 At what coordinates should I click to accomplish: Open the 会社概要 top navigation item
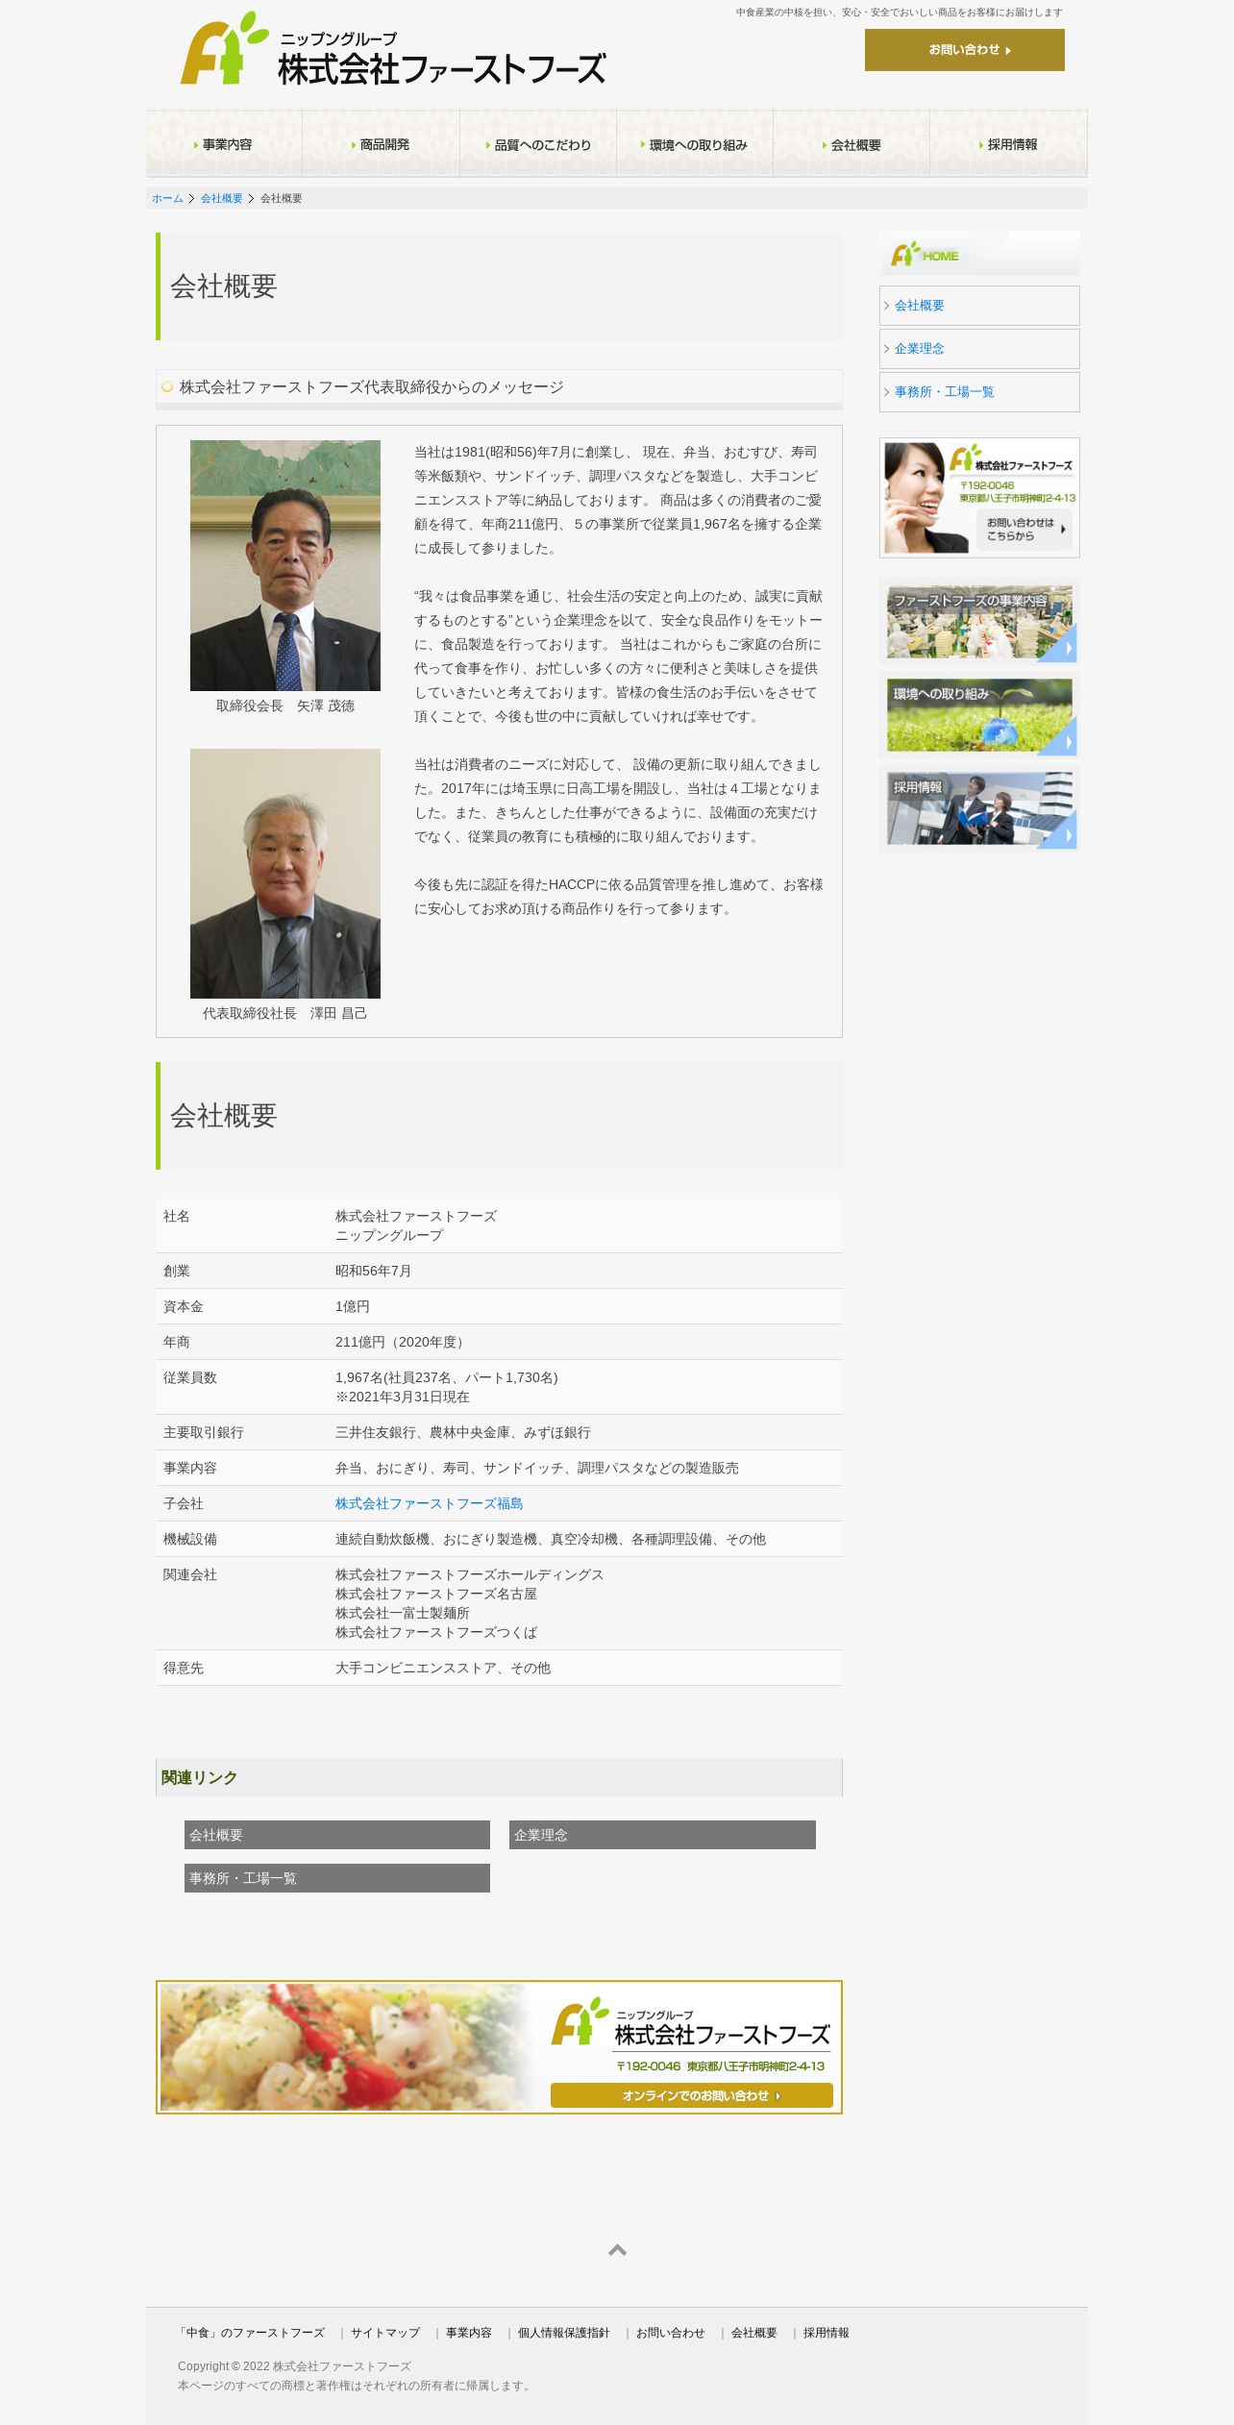[x=851, y=144]
